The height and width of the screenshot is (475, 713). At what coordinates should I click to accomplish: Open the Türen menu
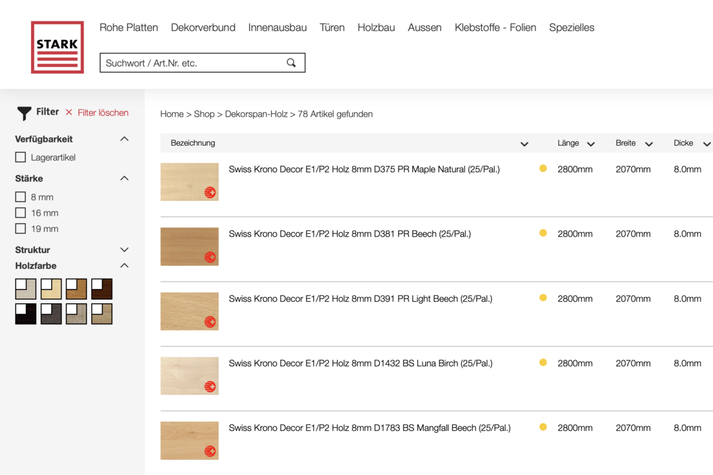pos(332,27)
